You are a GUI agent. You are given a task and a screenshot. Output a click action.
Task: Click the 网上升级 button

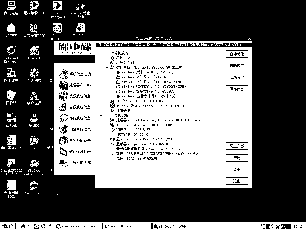pos(237,146)
